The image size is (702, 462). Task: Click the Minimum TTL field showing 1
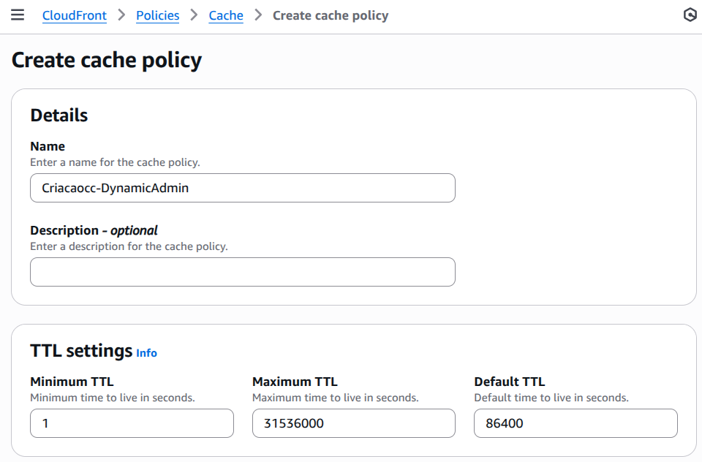[x=132, y=423]
